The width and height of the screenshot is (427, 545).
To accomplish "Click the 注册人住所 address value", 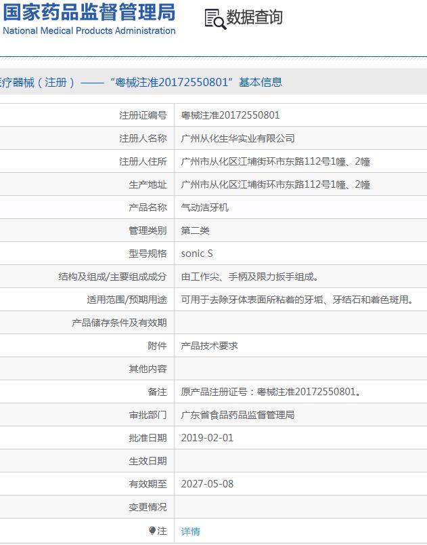I will click(x=275, y=161).
